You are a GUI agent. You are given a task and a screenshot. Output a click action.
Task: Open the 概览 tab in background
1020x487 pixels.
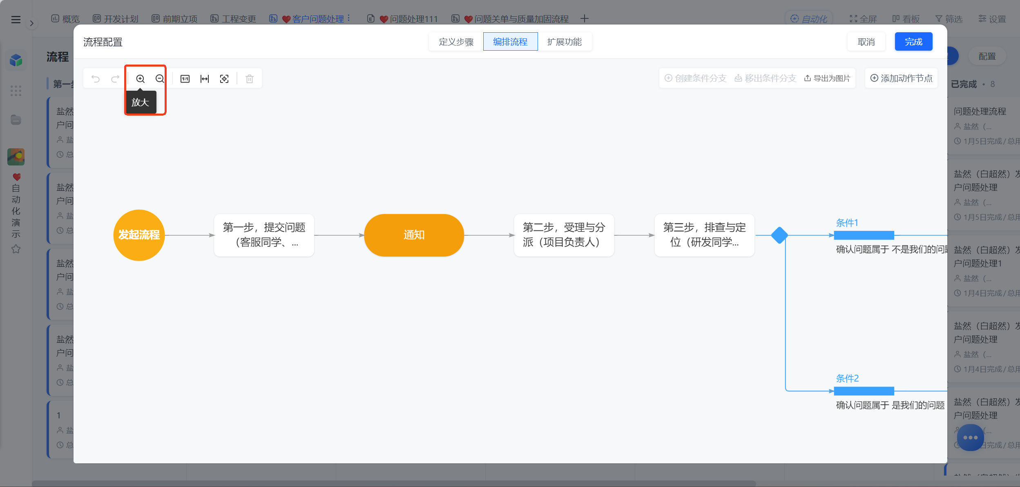click(x=65, y=19)
